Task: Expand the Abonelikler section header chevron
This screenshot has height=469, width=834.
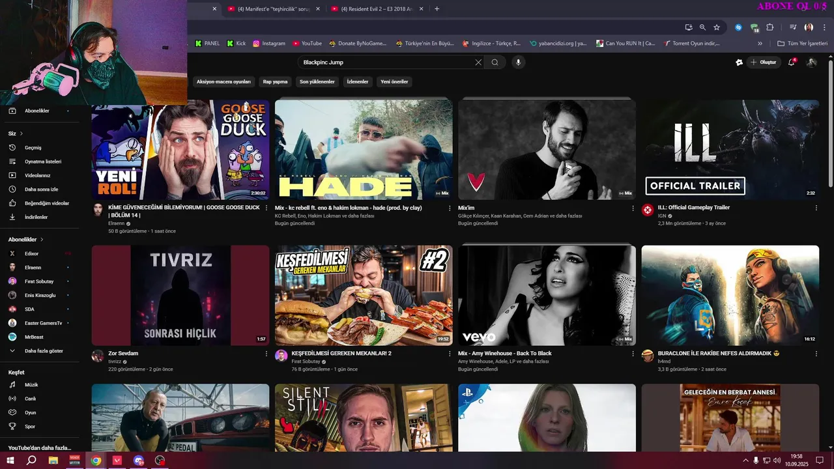Action: point(42,240)
